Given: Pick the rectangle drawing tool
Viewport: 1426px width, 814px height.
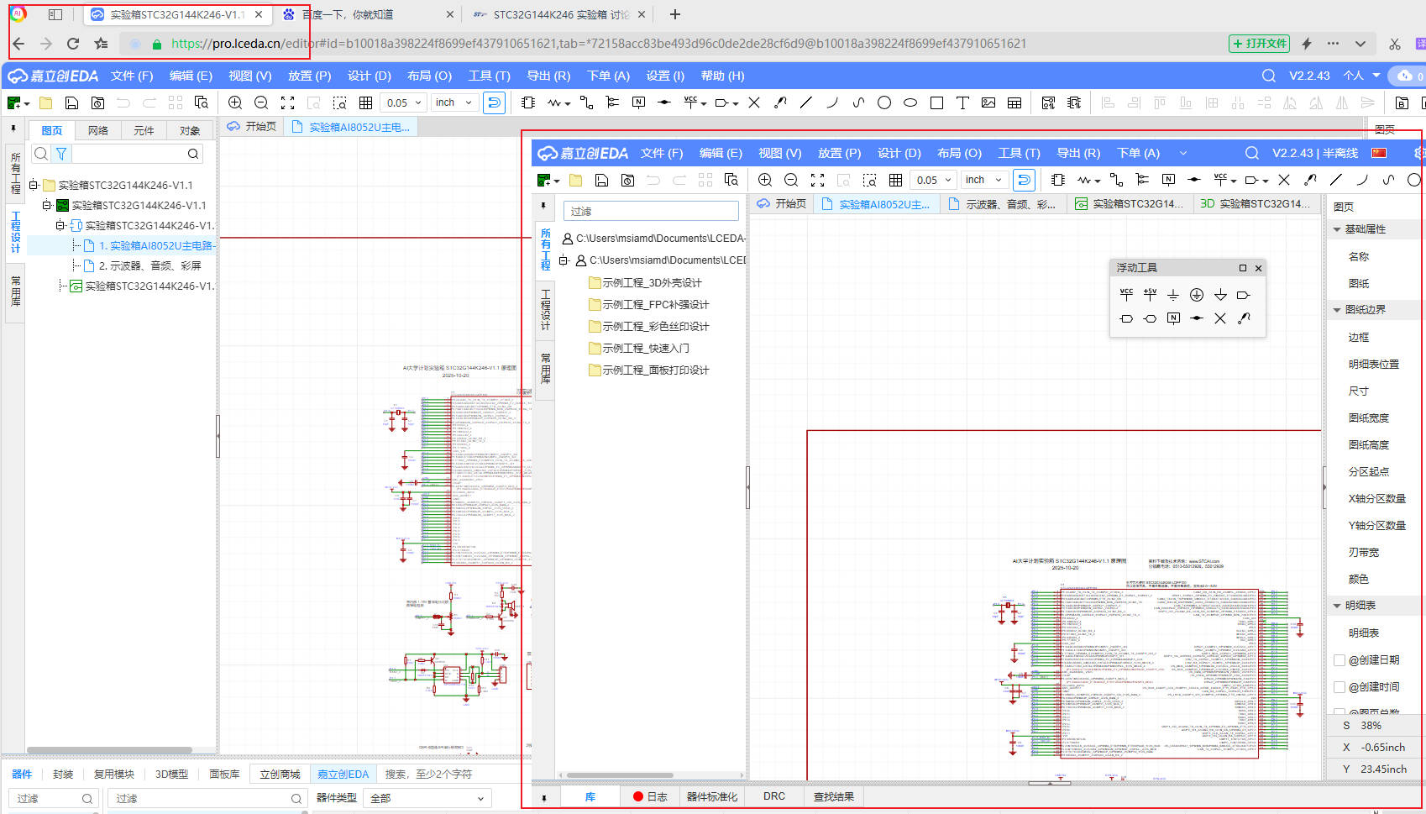Looking at the screenshot, I should click(936, 102).
